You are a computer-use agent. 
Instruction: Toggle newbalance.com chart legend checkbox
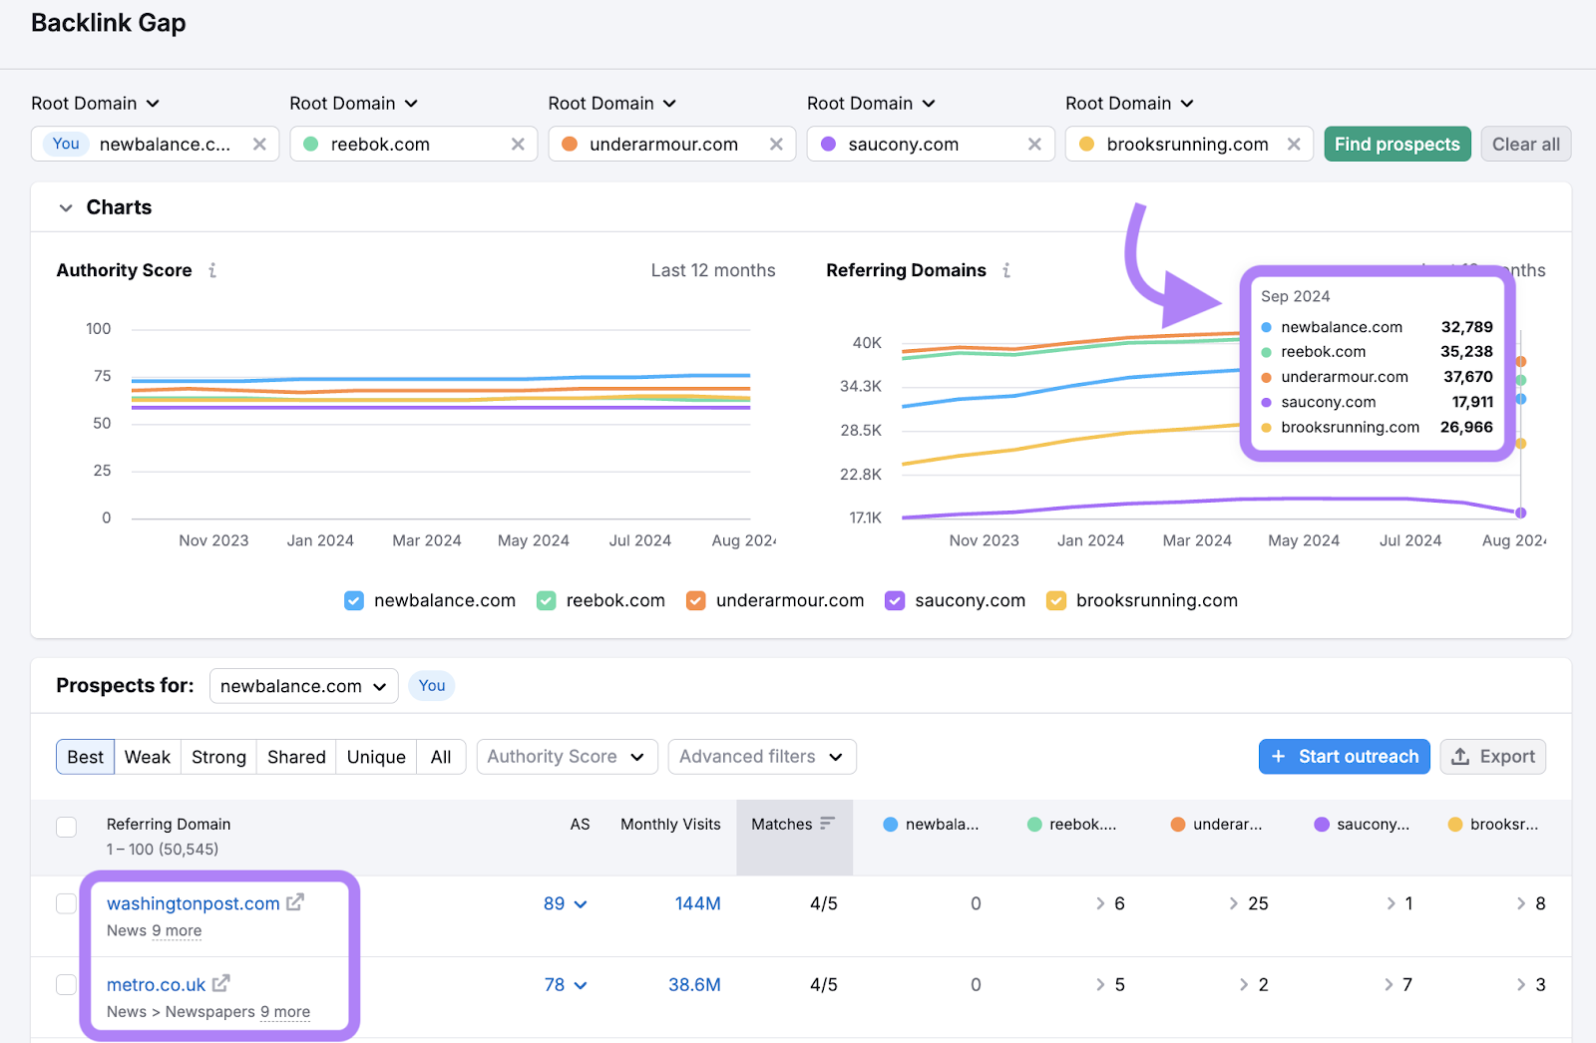click(x=354, y=600)
